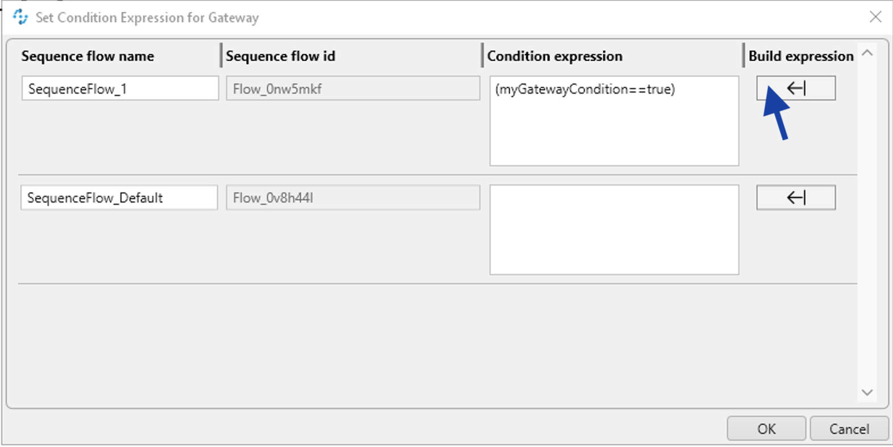The height and width of the screenshot is (447, 893).
Task: Select the Condition expression column header
Action: tap(554, 56)
